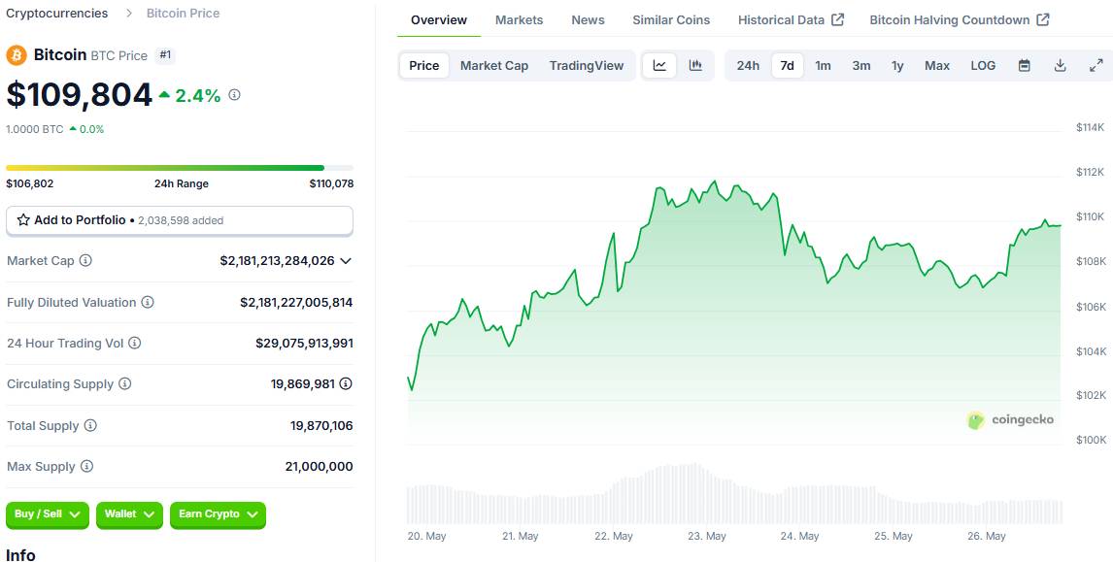The height and width of the screenshot is (562, 1113).
Task: Click the 1.0000 BTC text
Action: click(35, 129)
